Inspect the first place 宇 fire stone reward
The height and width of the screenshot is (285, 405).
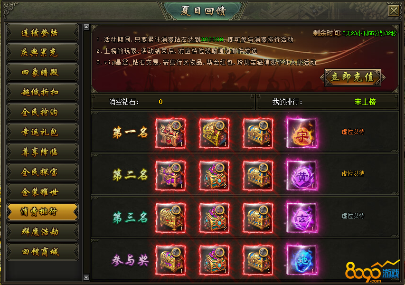[301, 133]
